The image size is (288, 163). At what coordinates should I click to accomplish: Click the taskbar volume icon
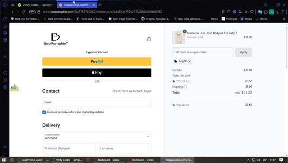(258, 160)
